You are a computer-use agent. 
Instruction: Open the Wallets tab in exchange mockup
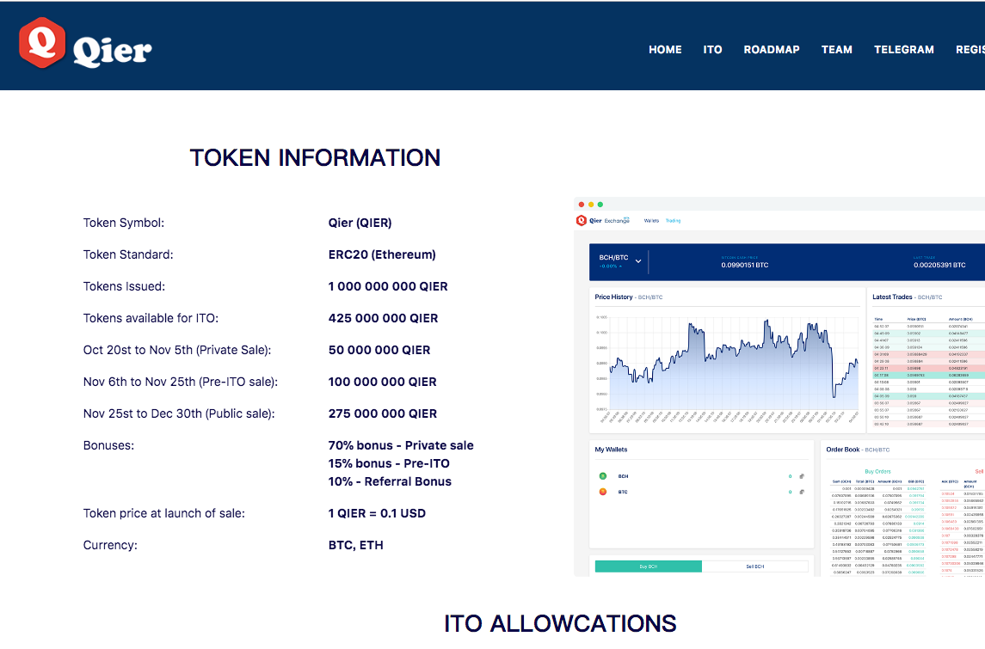click(651, 221)
